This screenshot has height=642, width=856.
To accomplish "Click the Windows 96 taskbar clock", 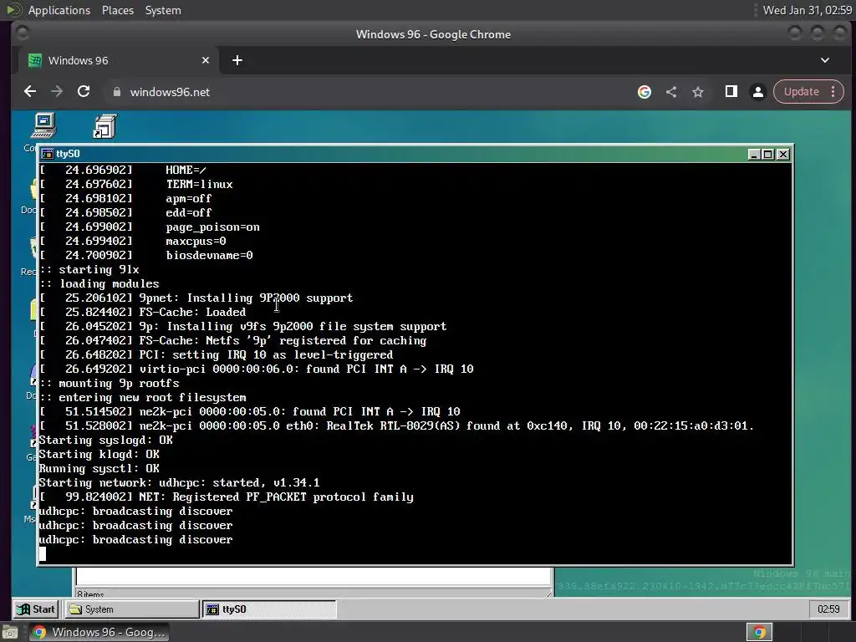I will pyautogui.click(x=828, y=609).
